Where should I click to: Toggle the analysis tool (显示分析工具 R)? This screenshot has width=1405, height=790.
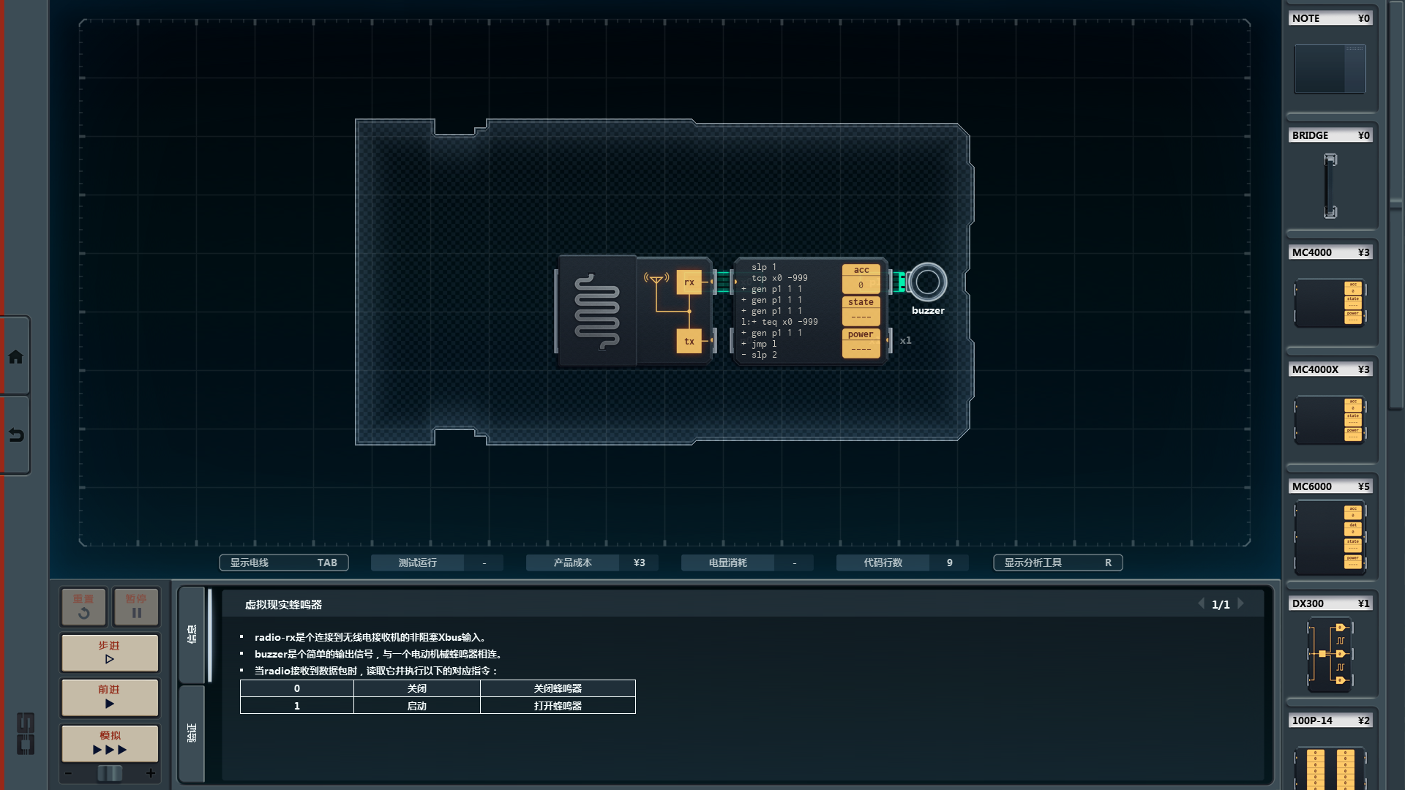click(1057, 563)
